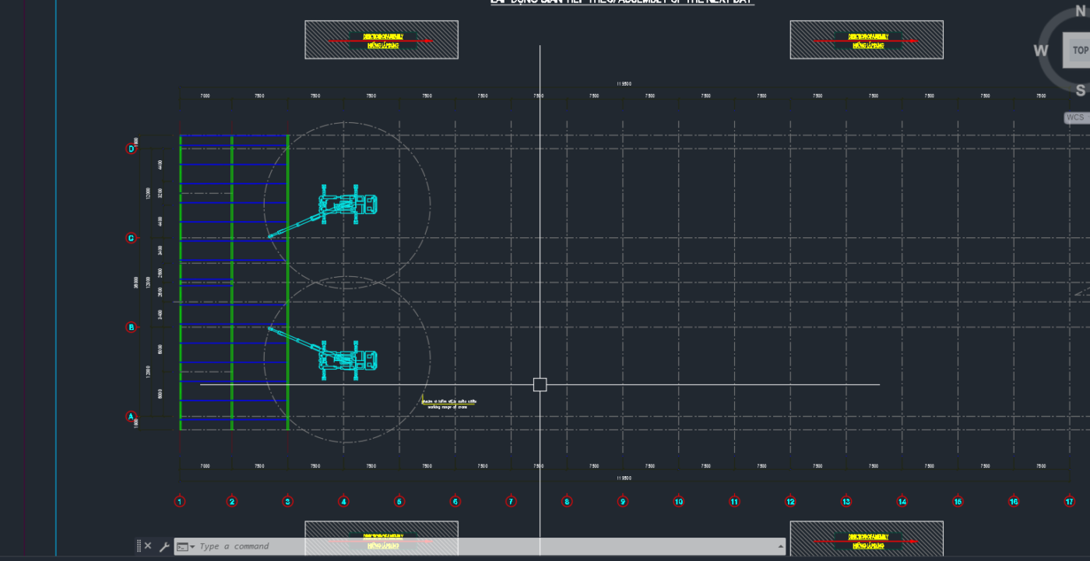
Task: Click the TOP face of the ViewCube
Action: coord(1079,51)
